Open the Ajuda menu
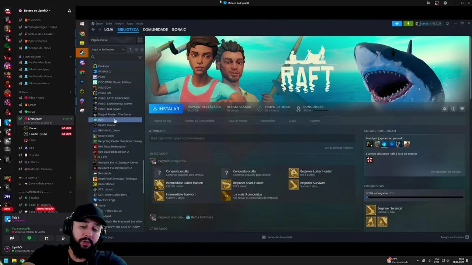Screen dimensions: 472x265 139,24
